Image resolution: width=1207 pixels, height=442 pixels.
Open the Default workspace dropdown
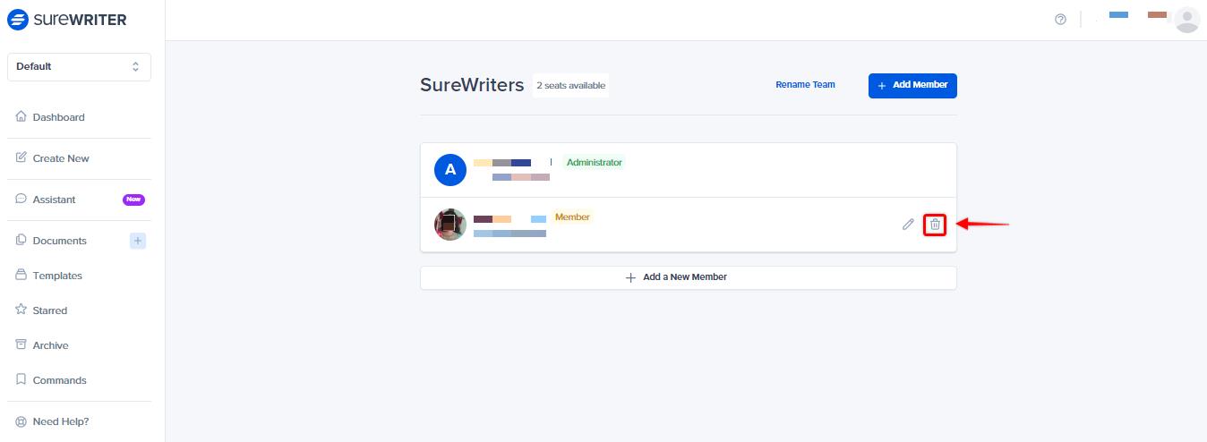click(x=79, y=66)
